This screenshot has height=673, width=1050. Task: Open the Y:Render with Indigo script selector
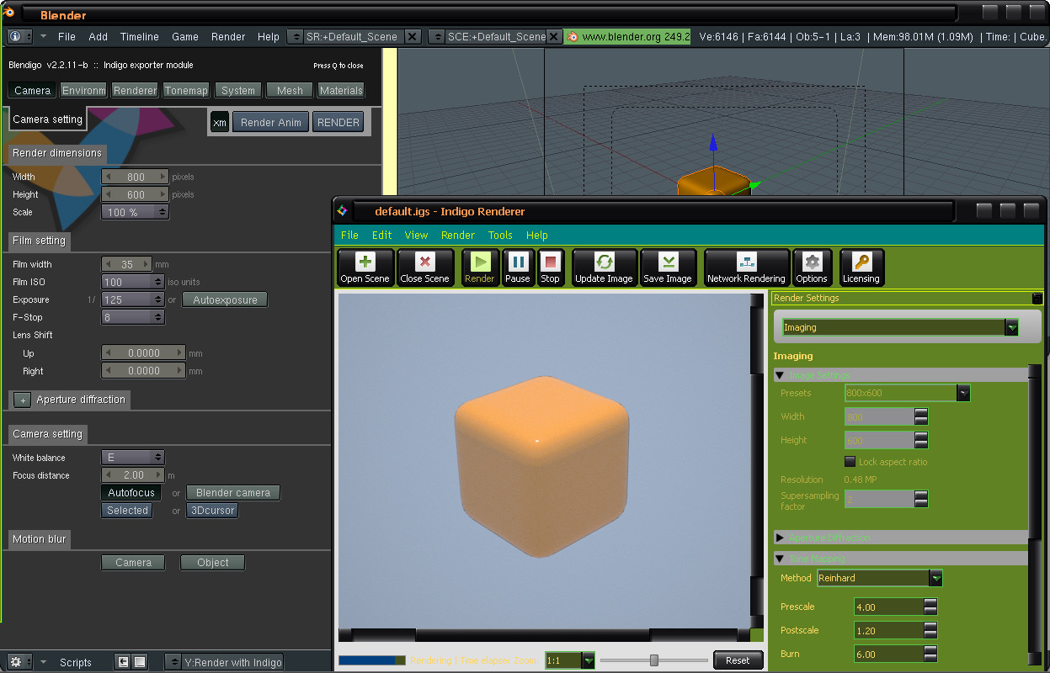tap(173, 662)
